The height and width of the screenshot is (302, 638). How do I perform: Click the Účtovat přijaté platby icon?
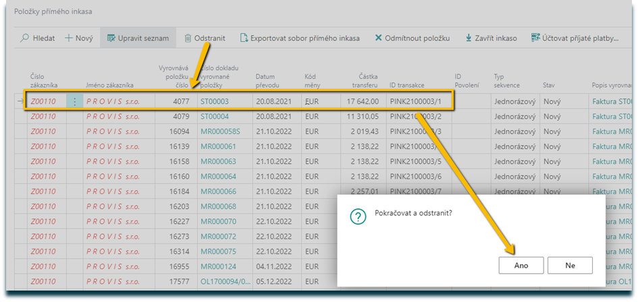[x=535, y=38]
